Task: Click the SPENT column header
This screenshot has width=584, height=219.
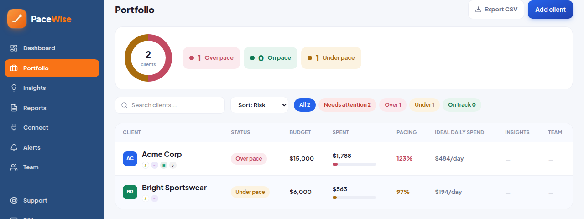Action: pos(341,132)
